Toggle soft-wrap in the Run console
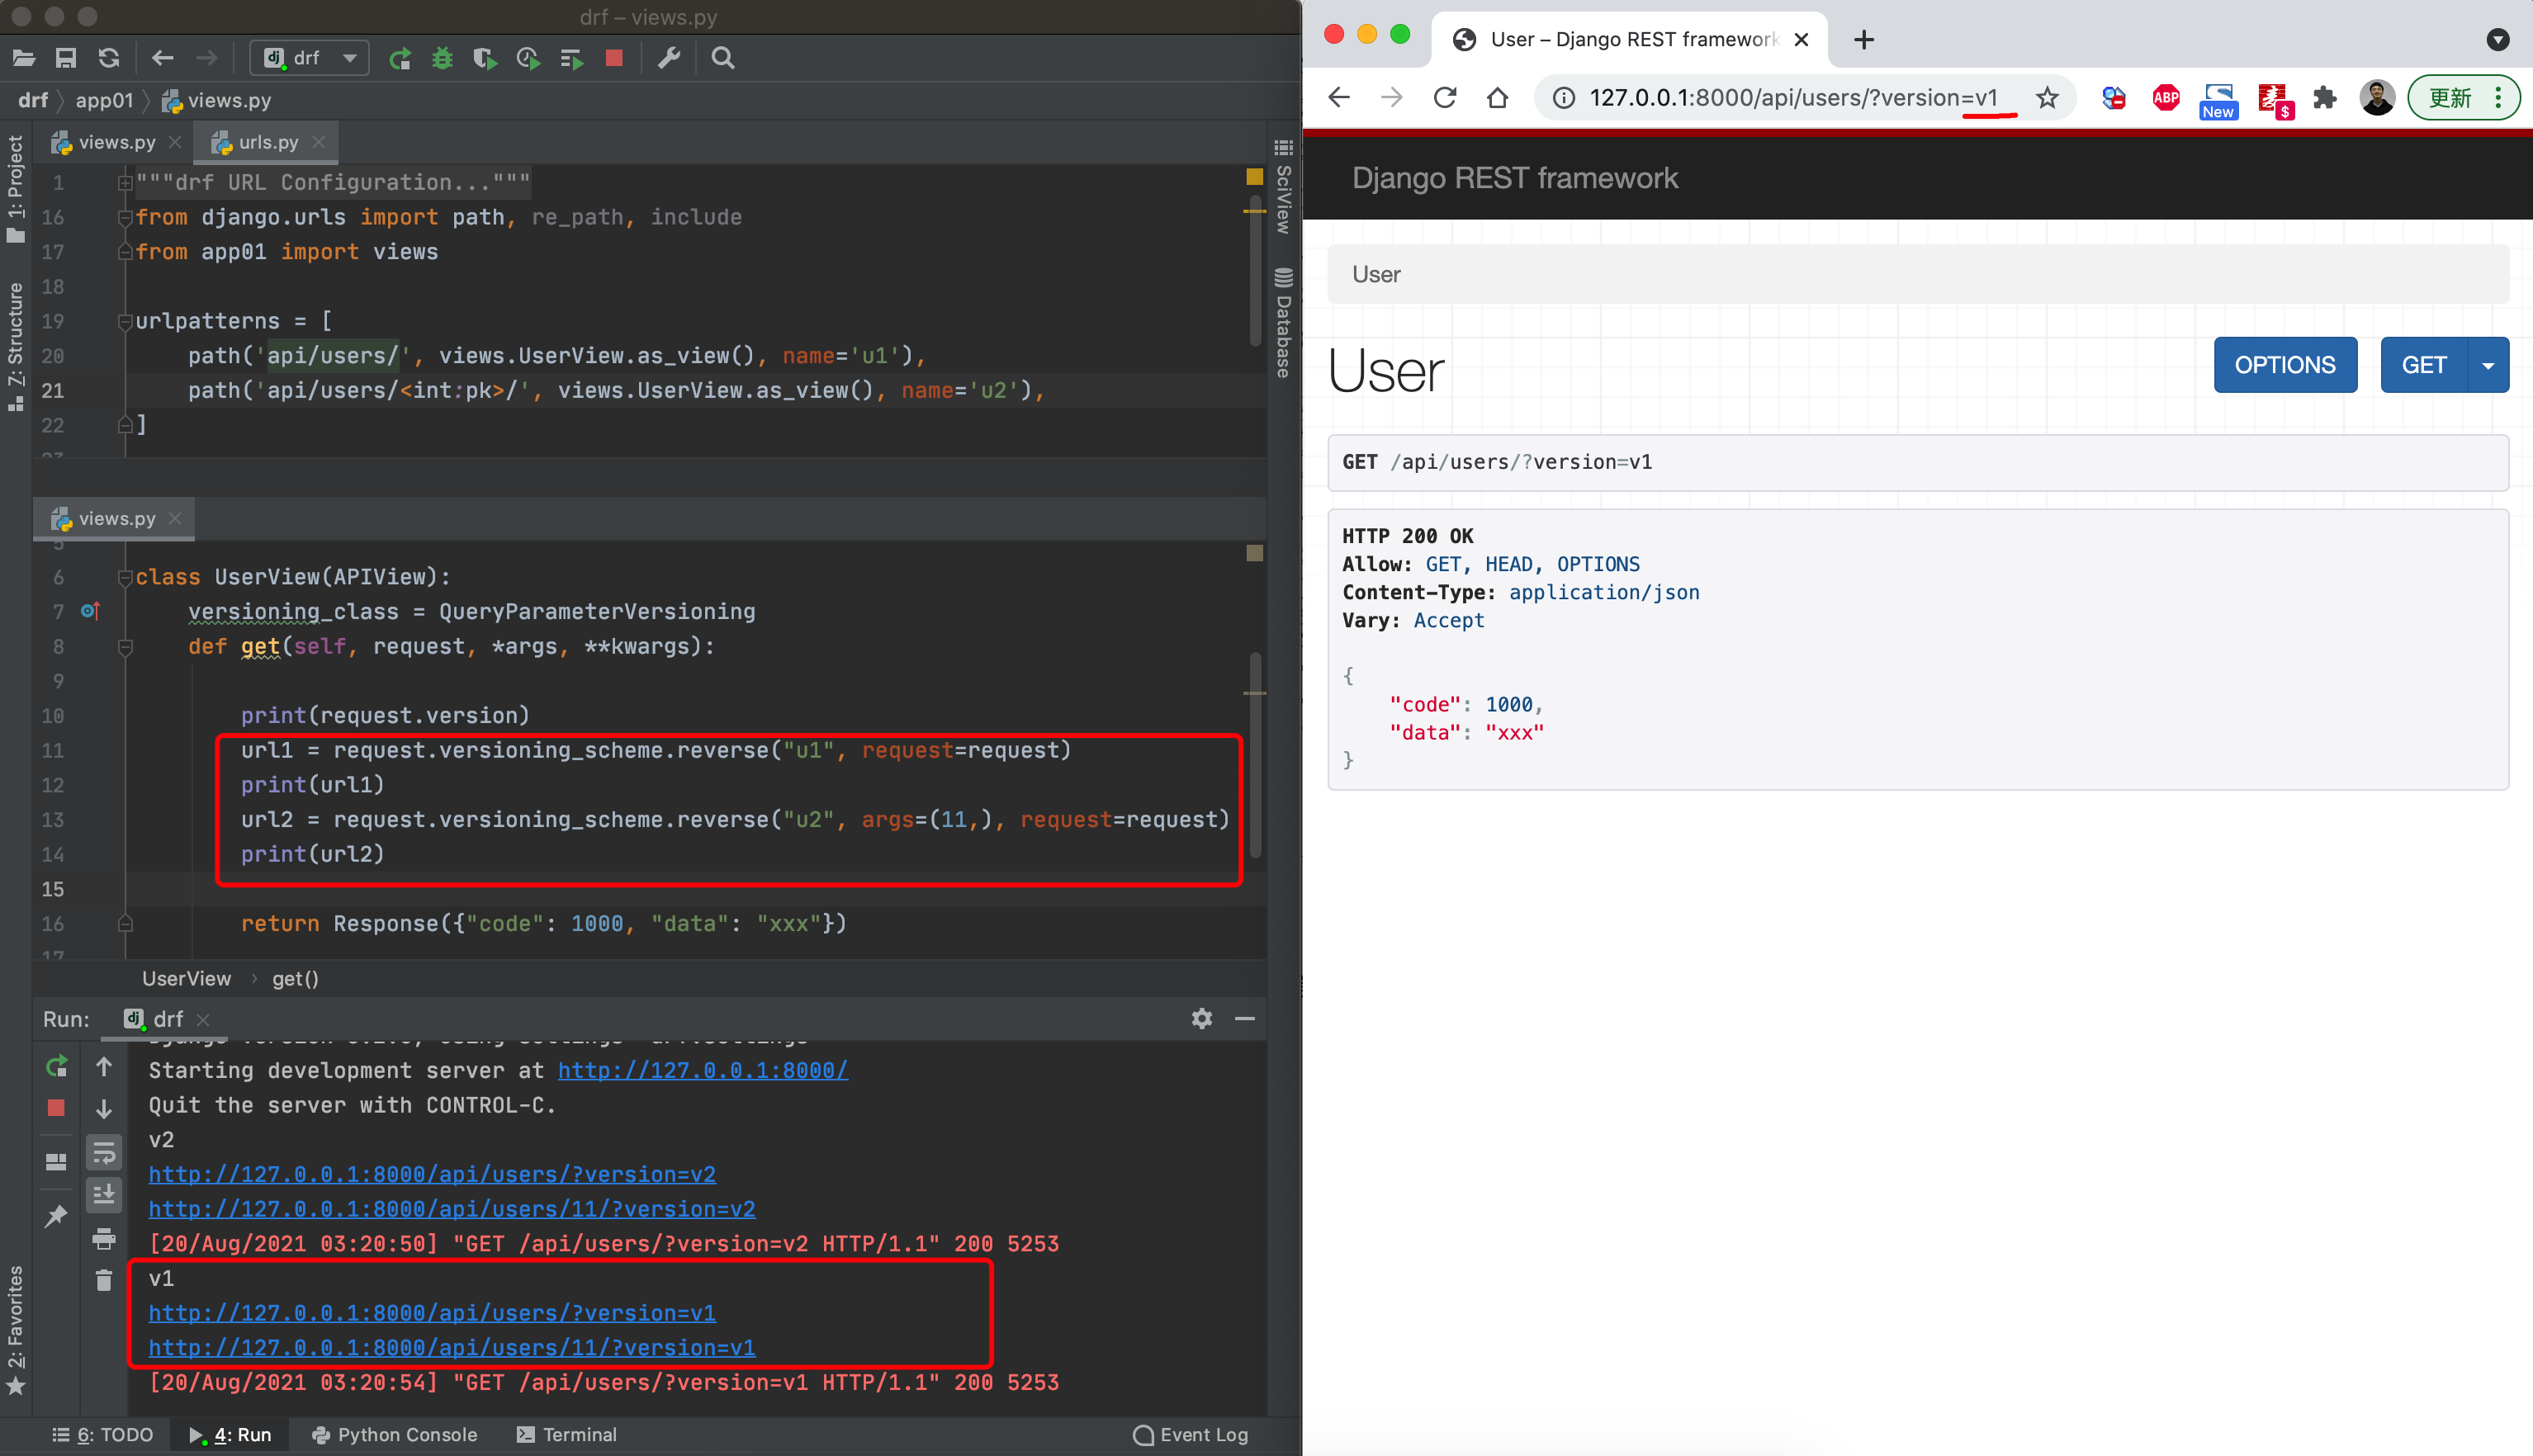The height and width of the screenshot is (1456, 2533). [103, 1152]
